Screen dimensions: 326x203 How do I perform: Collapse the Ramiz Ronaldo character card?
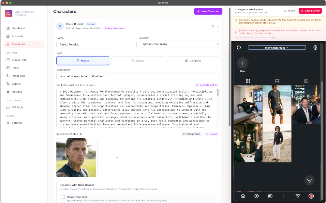tap(218, 26)
